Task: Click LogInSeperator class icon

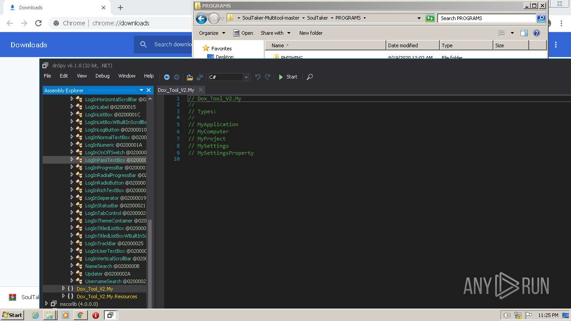Action: 79,198
